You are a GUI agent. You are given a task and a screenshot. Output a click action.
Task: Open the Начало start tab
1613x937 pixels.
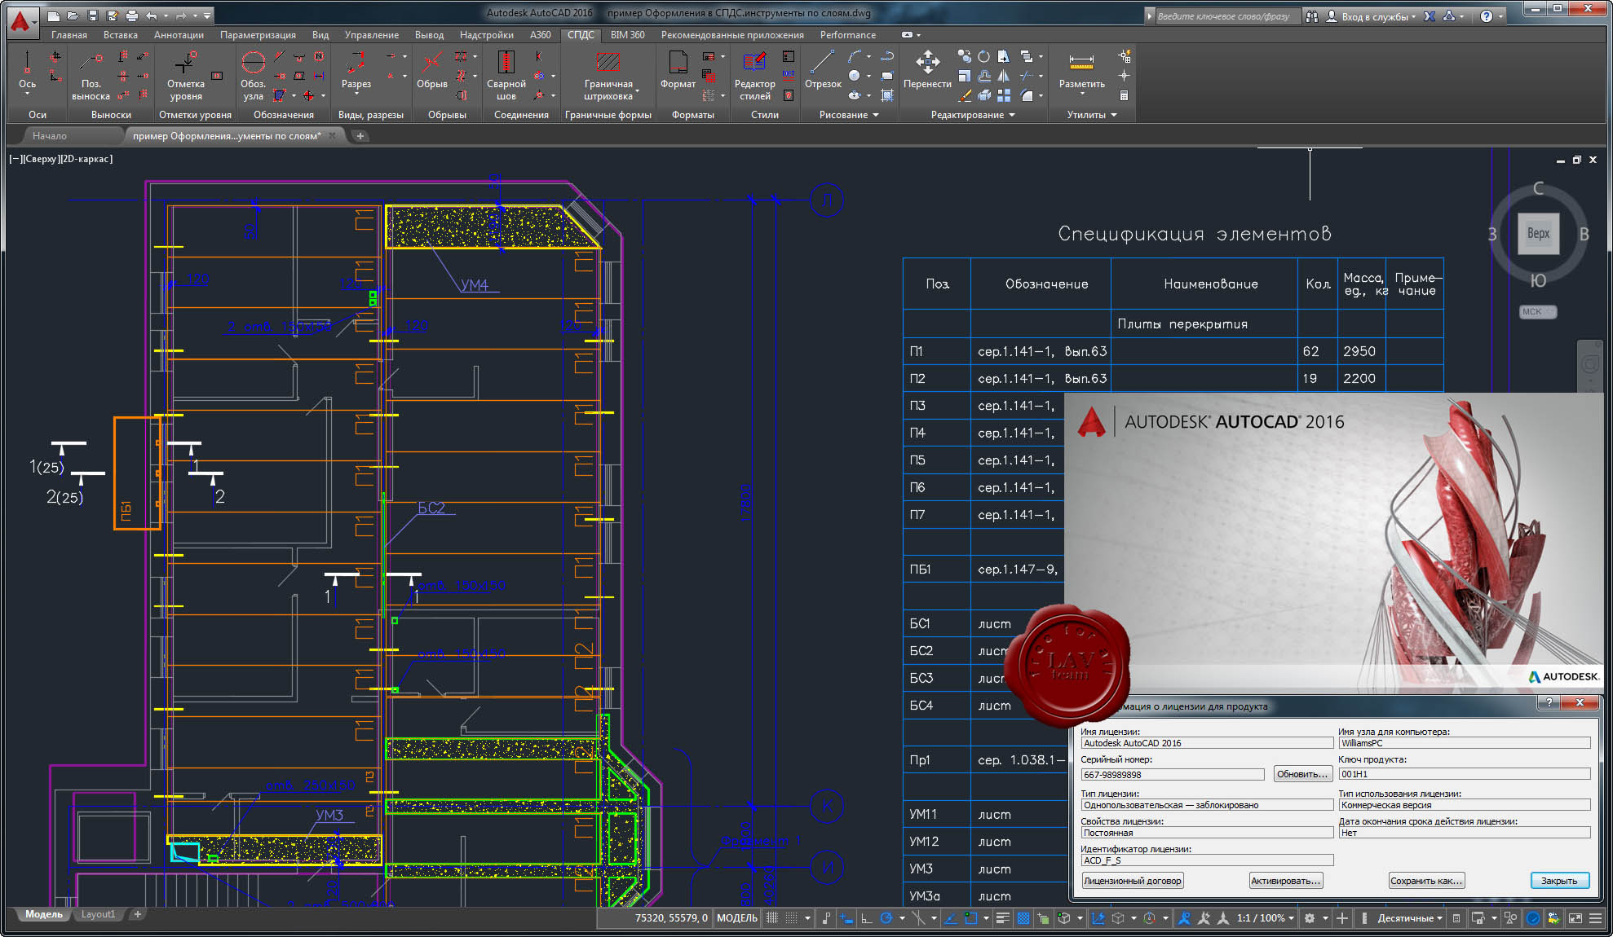(50, 136)
